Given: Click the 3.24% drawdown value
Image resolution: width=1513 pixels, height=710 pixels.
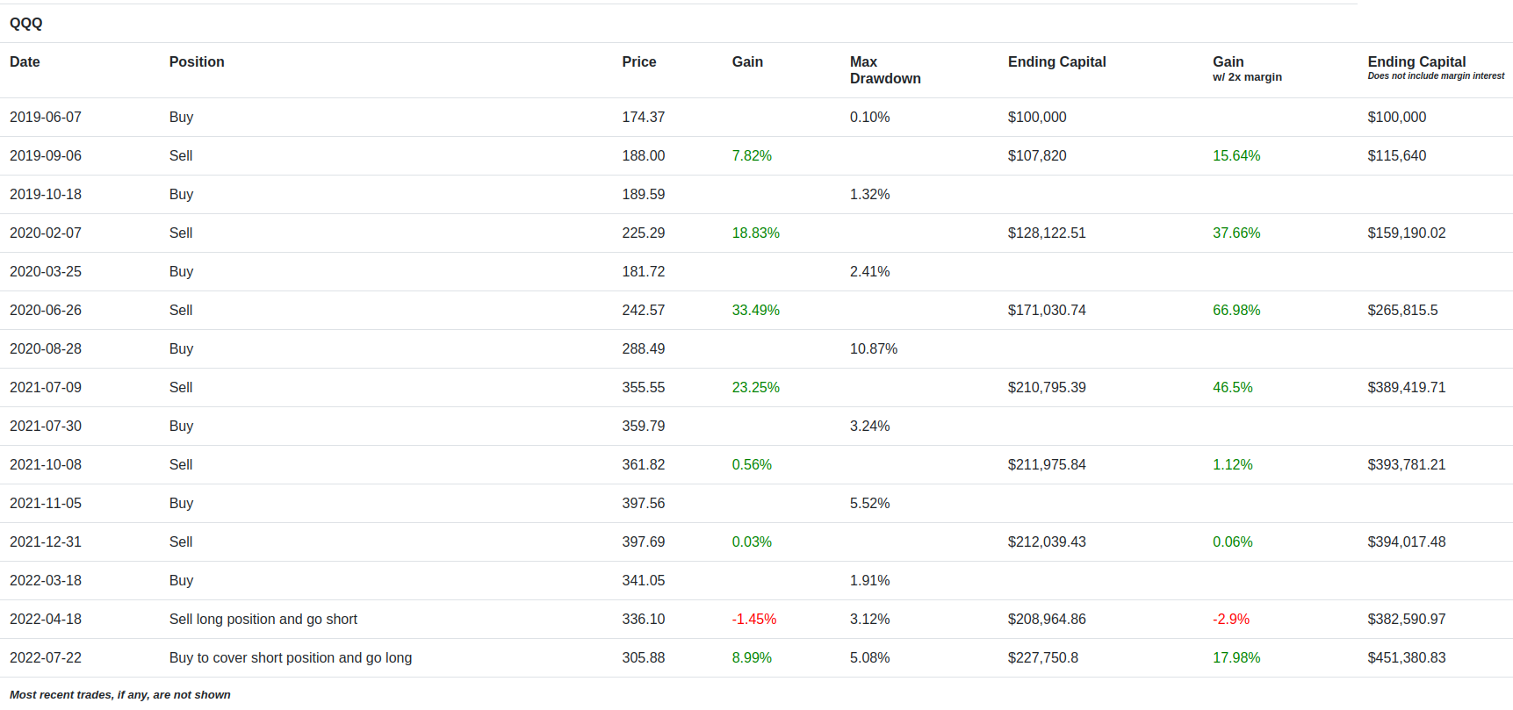Looking at the screenshot, I should [x=869, y=427].
